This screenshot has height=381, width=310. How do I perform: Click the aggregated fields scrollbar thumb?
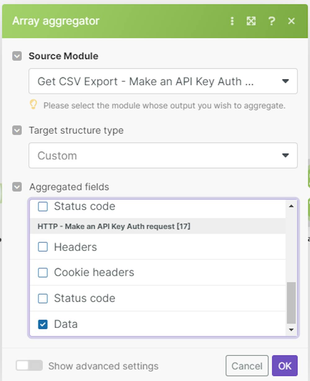coord(291,303)
